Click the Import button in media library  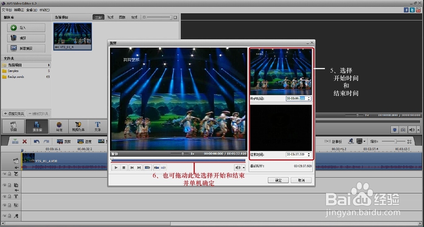[x=26, y=28]
